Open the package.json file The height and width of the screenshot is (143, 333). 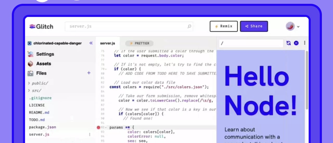pyautogui.click(x=42, y=127)
